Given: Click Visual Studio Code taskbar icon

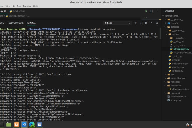Looking at the screenshot, I should pyautogui.click(x=24, y=125).
